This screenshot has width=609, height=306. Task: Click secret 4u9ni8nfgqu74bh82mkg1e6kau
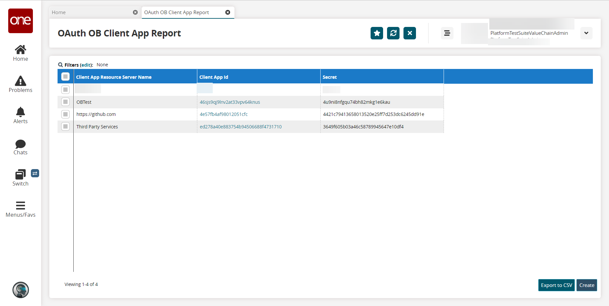click(356, 102)
